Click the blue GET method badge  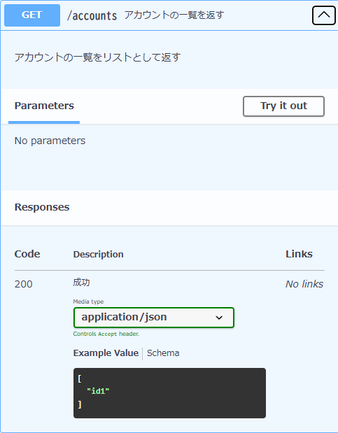click(32, 15)
